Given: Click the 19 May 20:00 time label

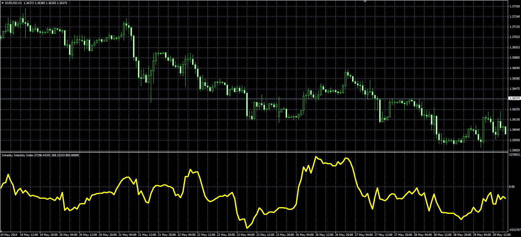Looking at the screenshot, I should 49,235.
